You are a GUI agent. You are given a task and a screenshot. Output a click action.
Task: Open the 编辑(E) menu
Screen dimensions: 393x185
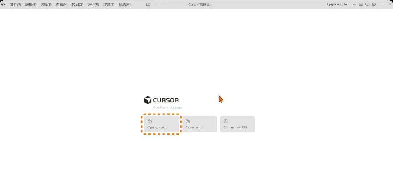(31, 4)
